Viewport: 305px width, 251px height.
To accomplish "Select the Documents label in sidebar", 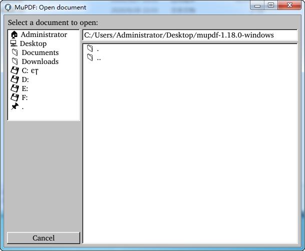I will pos(40,52).
